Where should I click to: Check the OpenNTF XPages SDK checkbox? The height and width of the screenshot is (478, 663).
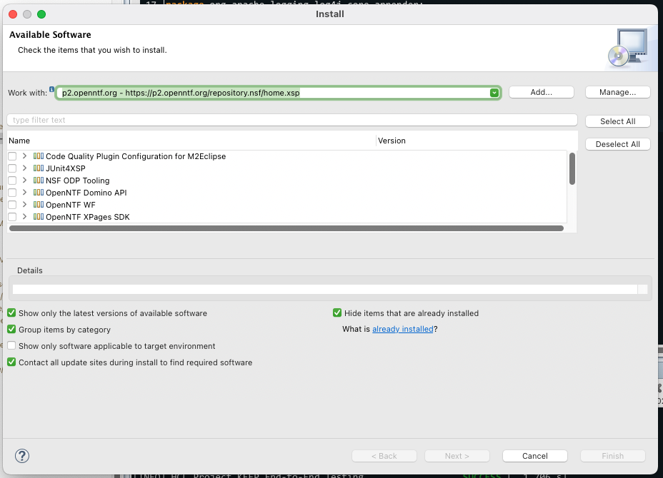pos(12,217)
